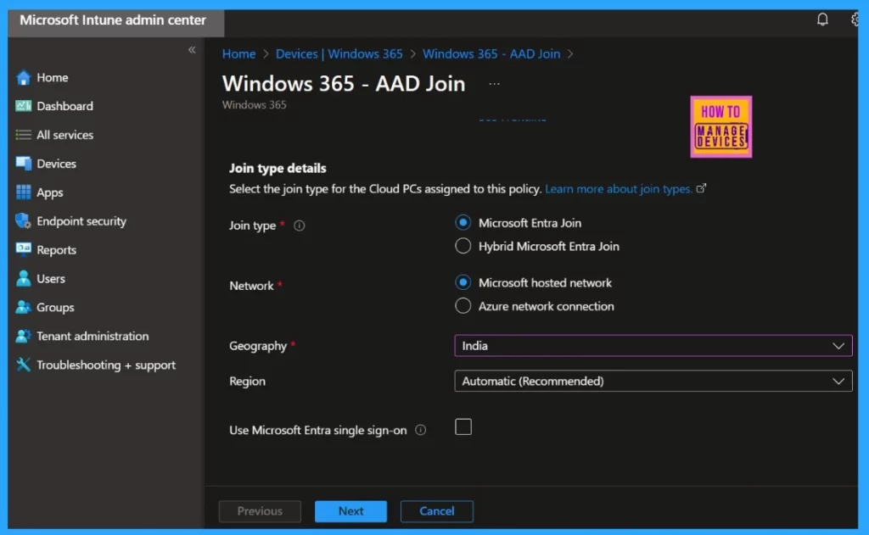
Task: Show info tooltip for Join type
Action: pyautogui.click(x=300, y=226)
